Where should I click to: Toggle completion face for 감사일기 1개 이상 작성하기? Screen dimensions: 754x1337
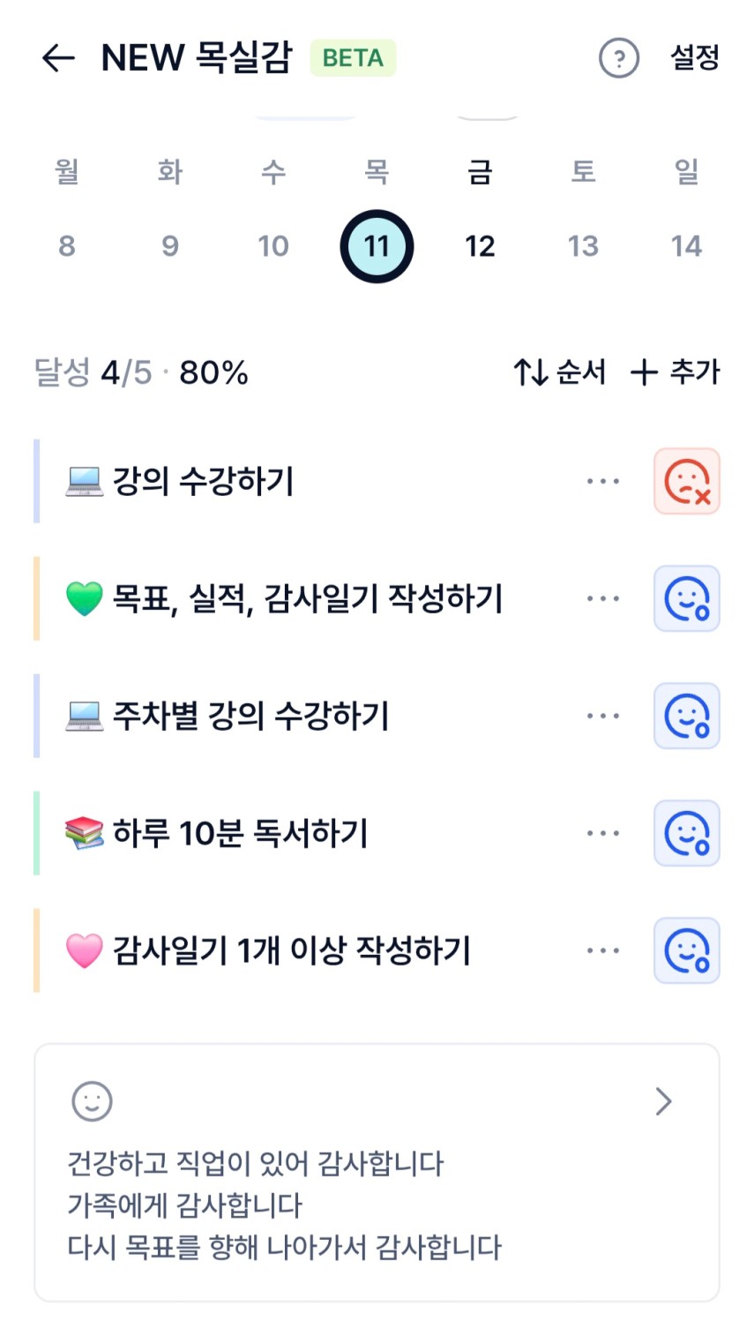686,950
